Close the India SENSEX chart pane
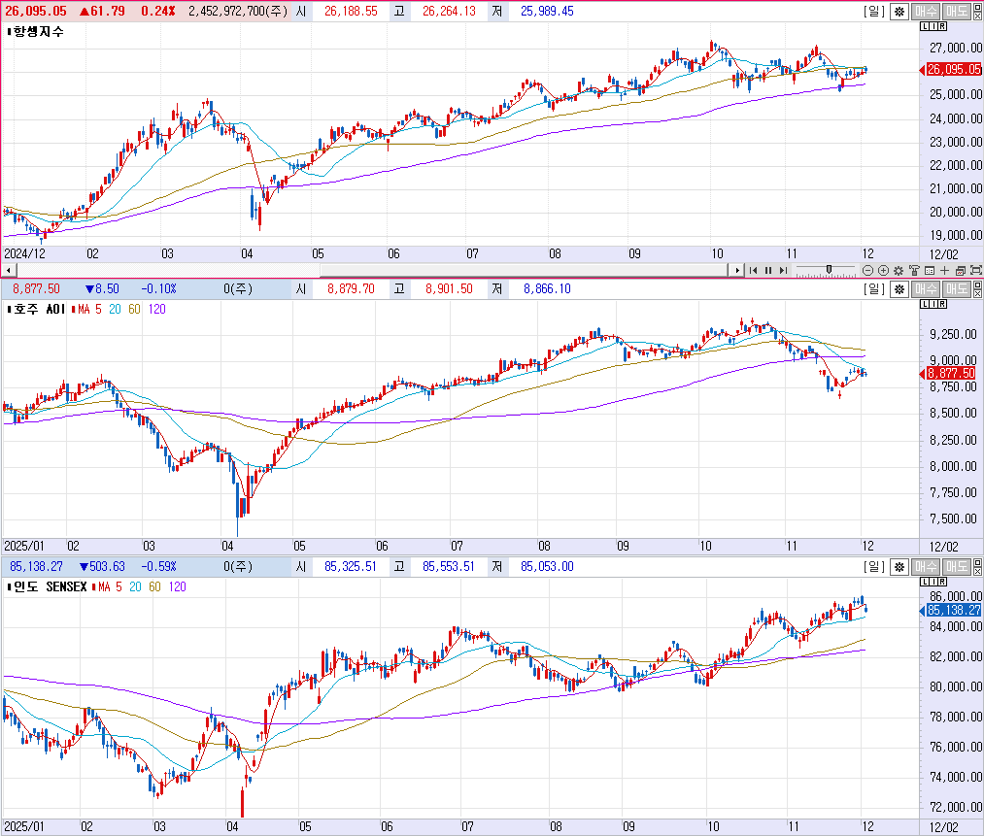Screen dimensions: 984x836 click(978, 571)
